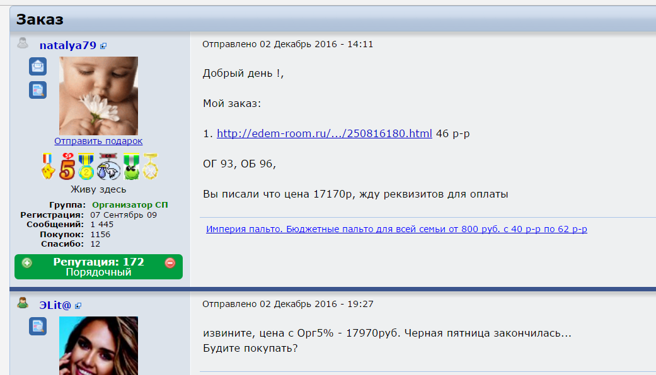Viewport: 656px width, 375px height.
Task: Click the yellow chick medal award
Action: (x=48, y=166)
